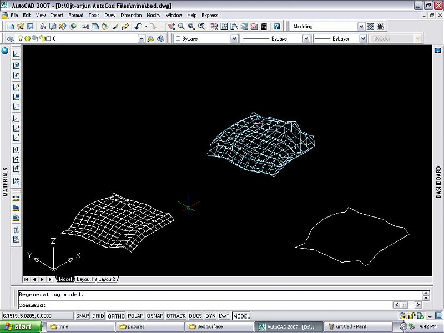Expand the ByLayer color dropdown
This screenshot has width=444, height=333.
[x=234, y=39]
